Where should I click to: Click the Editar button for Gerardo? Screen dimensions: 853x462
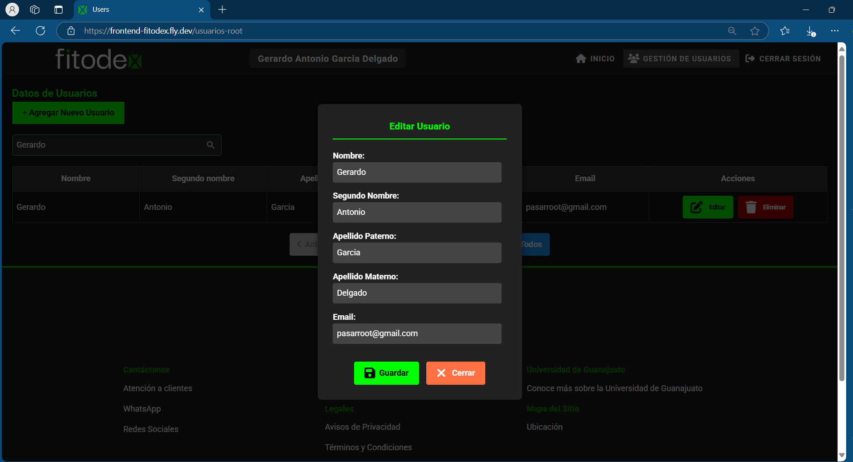[x=708, y=207]
